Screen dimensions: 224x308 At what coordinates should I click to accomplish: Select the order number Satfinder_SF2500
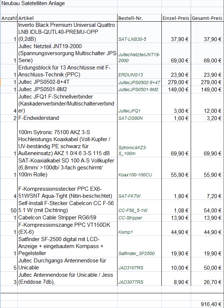tap(136, 254)
